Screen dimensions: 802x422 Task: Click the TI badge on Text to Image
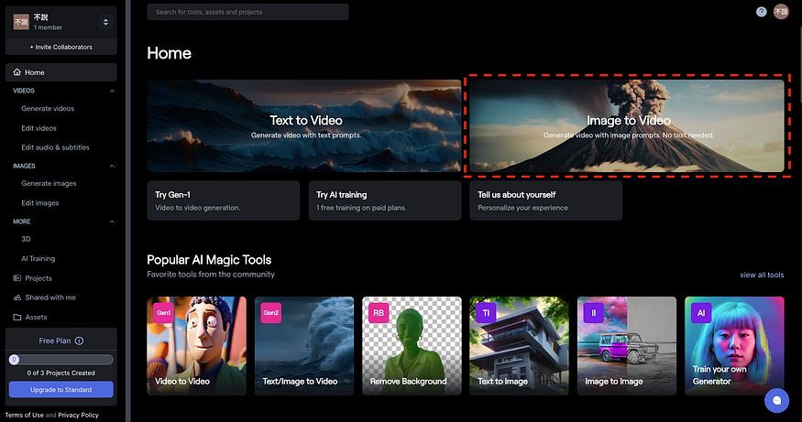point(486,313)
